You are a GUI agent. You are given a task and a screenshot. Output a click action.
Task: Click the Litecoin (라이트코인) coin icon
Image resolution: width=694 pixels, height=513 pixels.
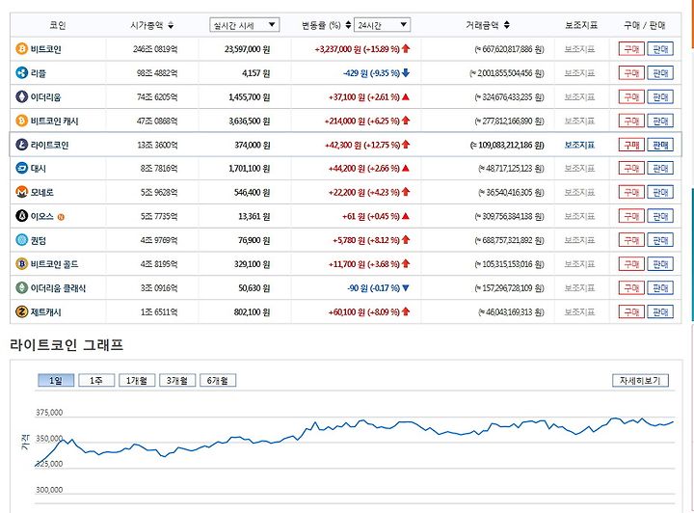21,145
